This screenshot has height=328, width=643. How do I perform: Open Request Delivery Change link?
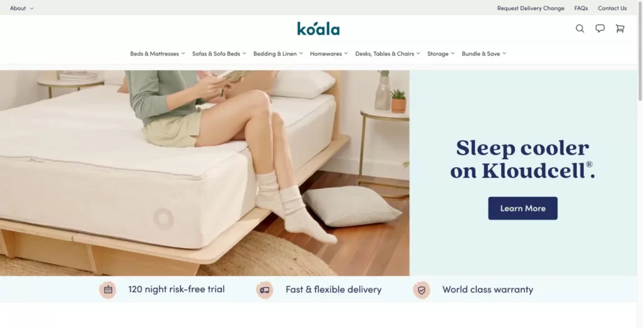[531, 8]
